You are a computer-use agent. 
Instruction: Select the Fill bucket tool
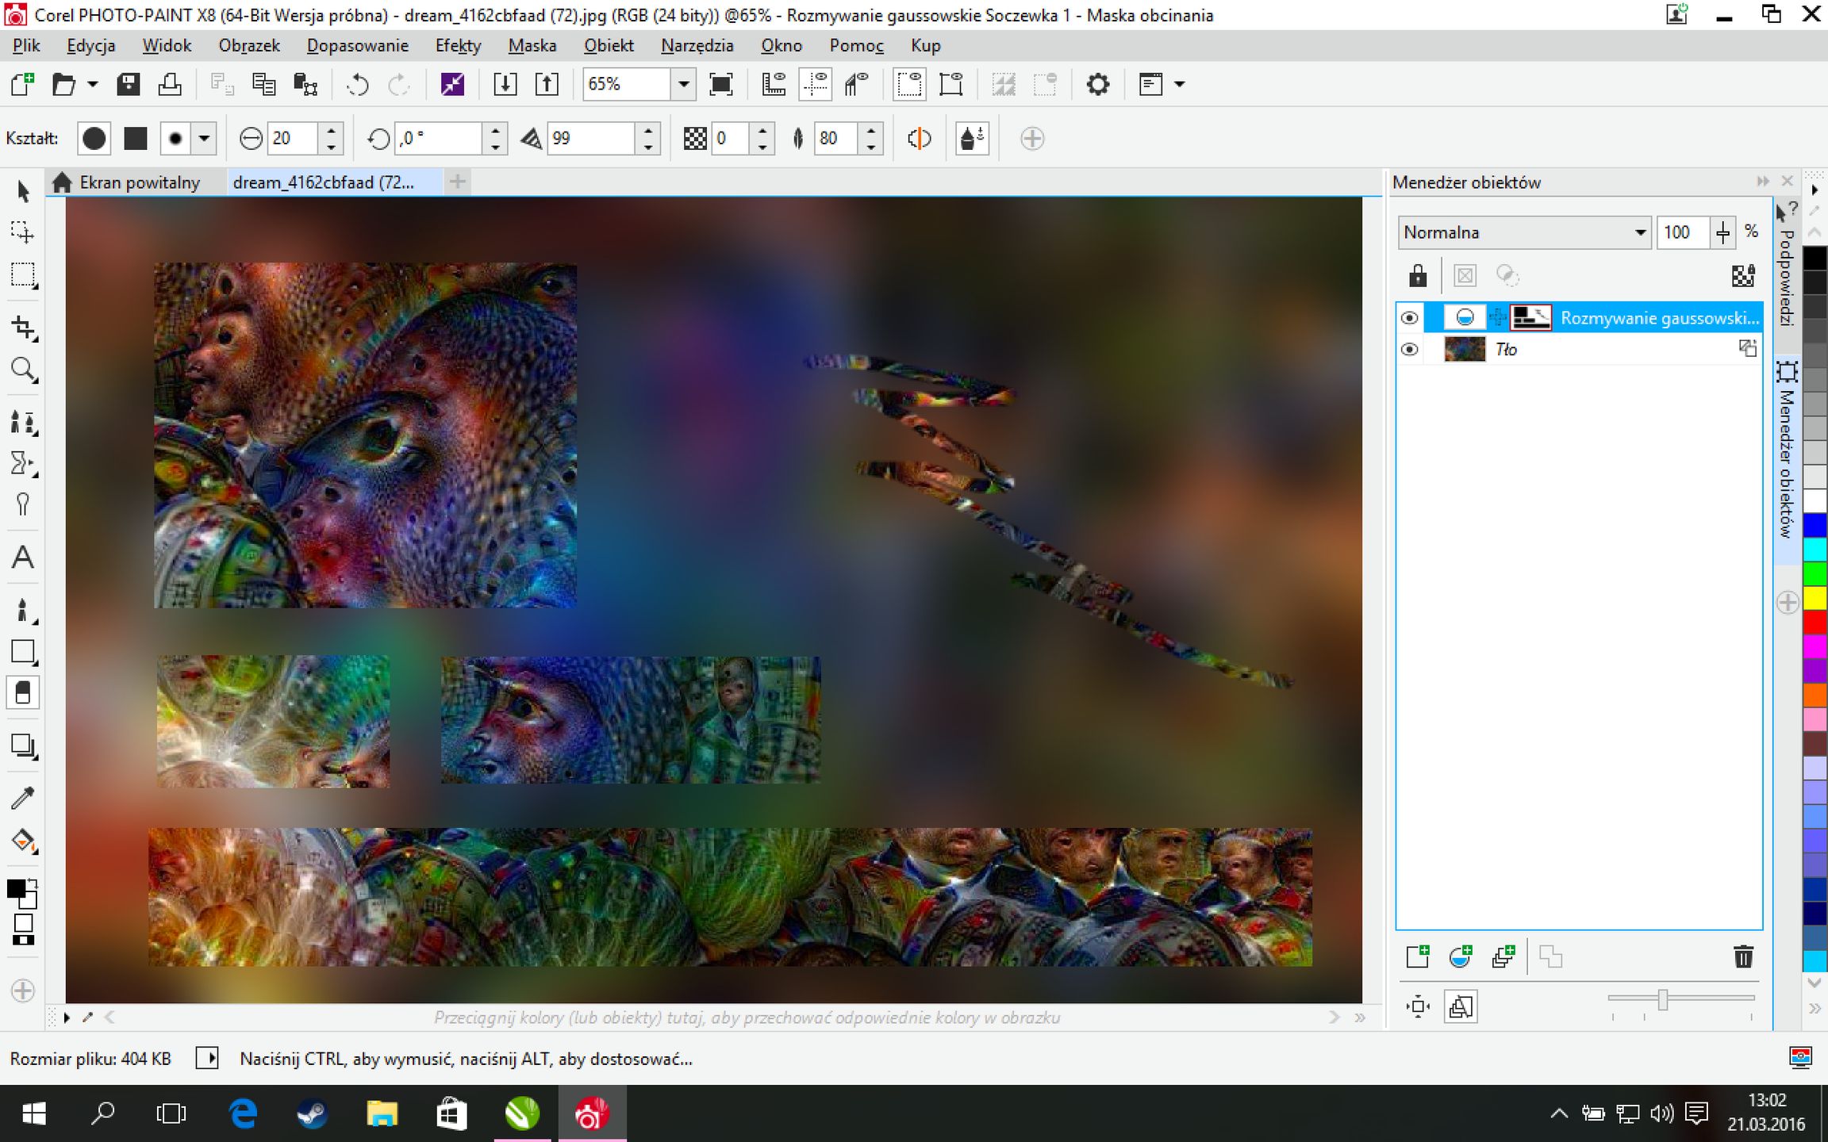23,841
